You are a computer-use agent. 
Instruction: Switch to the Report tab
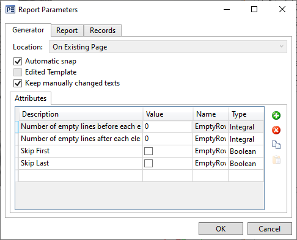point(67,31)
